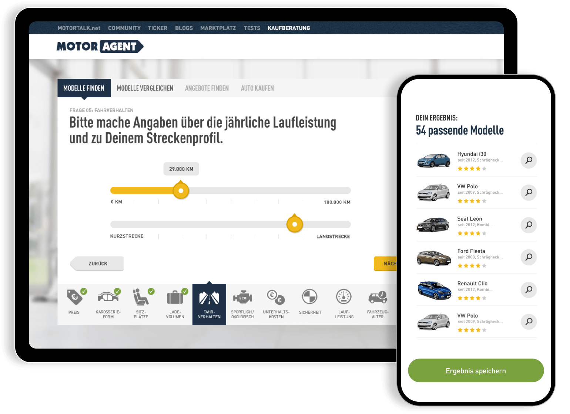
Task: Click the mileage slider track near 100.000 KM
Action: (337, 191)
